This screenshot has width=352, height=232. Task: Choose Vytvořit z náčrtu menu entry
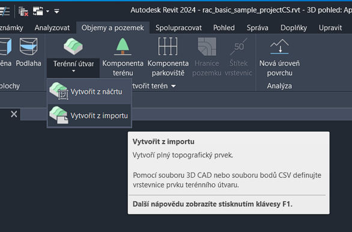point(90,91)
